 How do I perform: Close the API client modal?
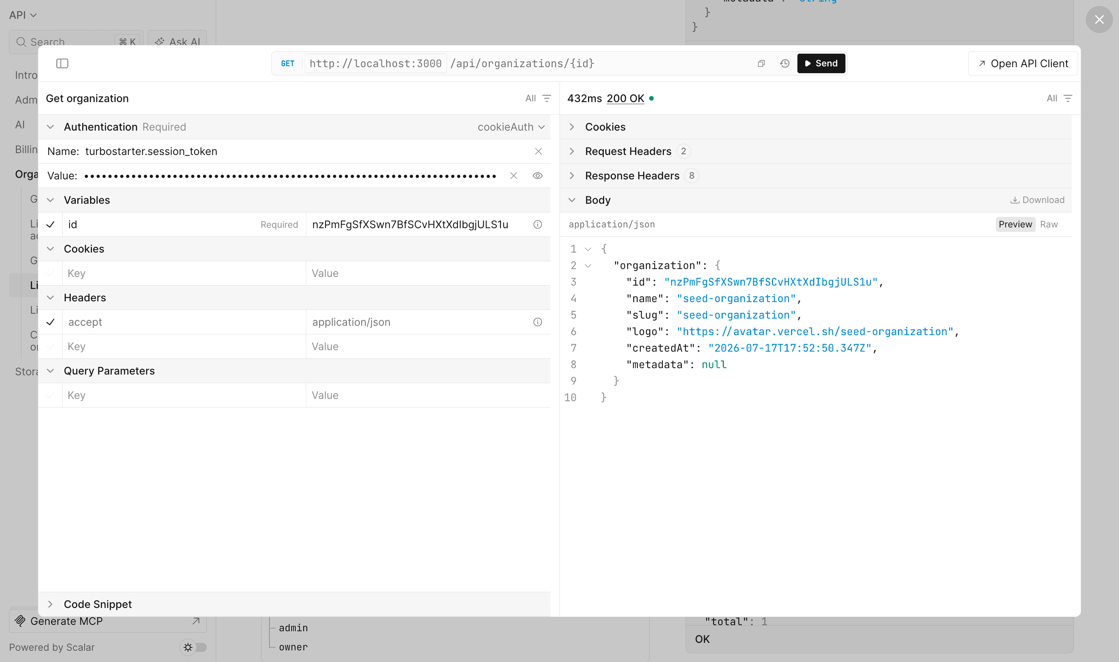[1099, 20]
